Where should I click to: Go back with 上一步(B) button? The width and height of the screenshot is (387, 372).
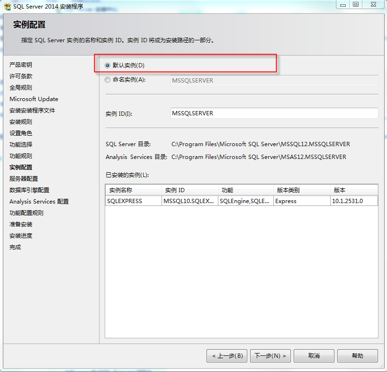227,356
